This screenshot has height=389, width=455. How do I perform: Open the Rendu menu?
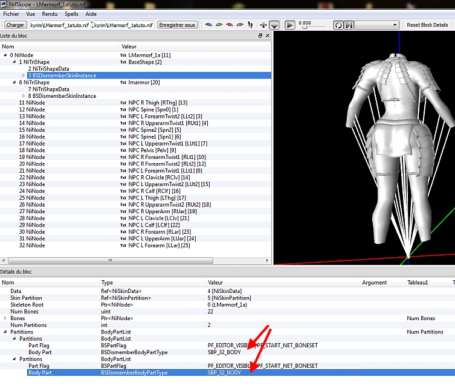[x=50, y=14]
